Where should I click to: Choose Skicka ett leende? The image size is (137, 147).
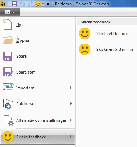click(112, 34)
